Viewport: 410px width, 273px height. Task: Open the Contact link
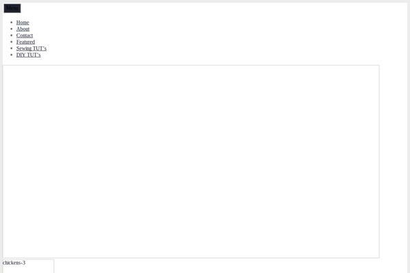click(25, 35)
